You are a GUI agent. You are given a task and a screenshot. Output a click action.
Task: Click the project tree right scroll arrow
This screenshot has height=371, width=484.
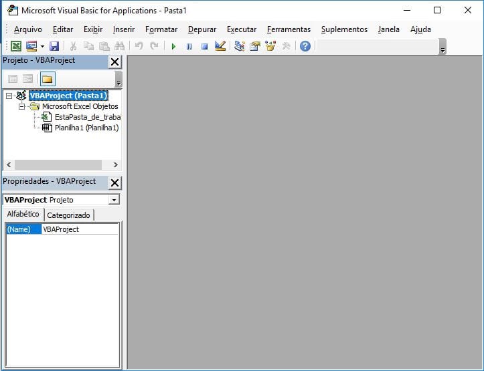[115, 165]
